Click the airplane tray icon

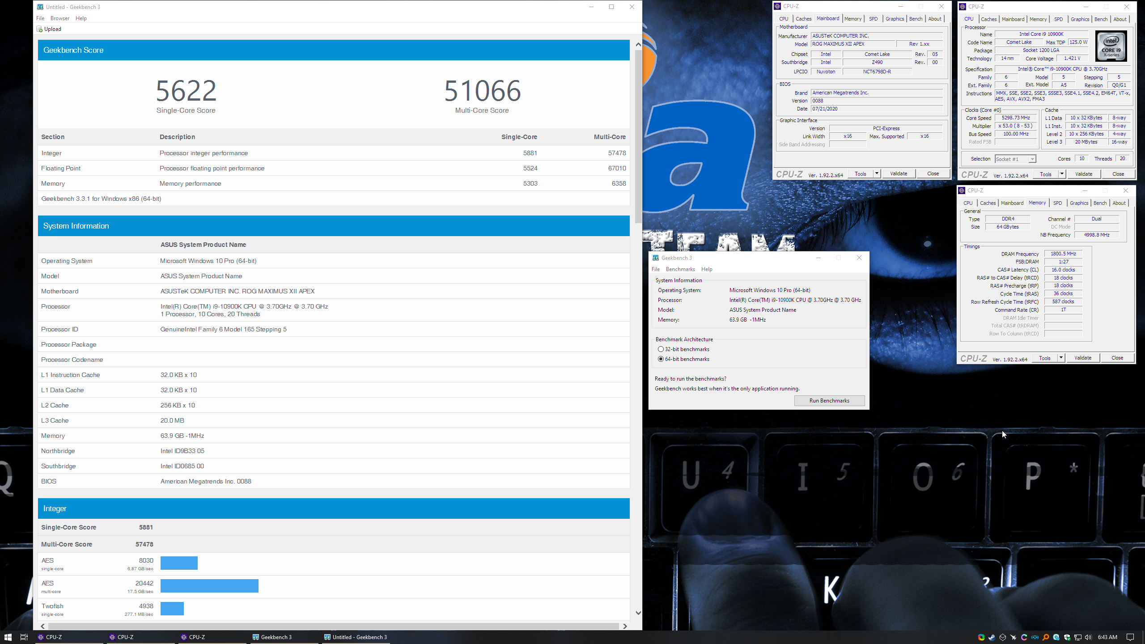[1014, 637]
